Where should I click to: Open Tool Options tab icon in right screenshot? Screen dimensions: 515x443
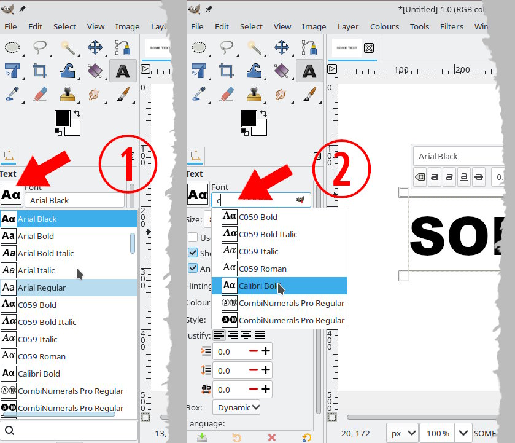click(x=196, y=156)
